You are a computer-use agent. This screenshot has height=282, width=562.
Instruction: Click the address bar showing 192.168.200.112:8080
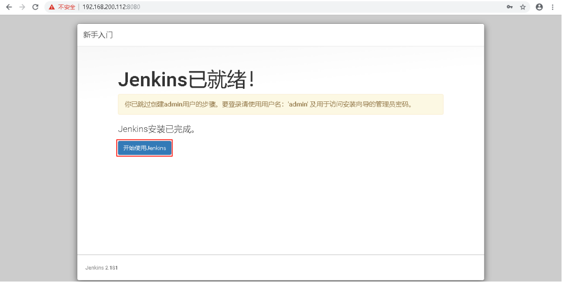pyautogui.click(x=287, y=7)
